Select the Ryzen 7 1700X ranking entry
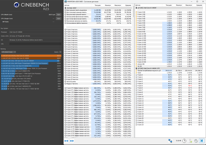This screenshot has height=145, width=206. [x=31, y=74]
